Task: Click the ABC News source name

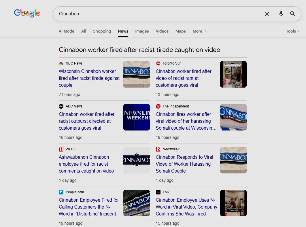Action: click(74, 106)
